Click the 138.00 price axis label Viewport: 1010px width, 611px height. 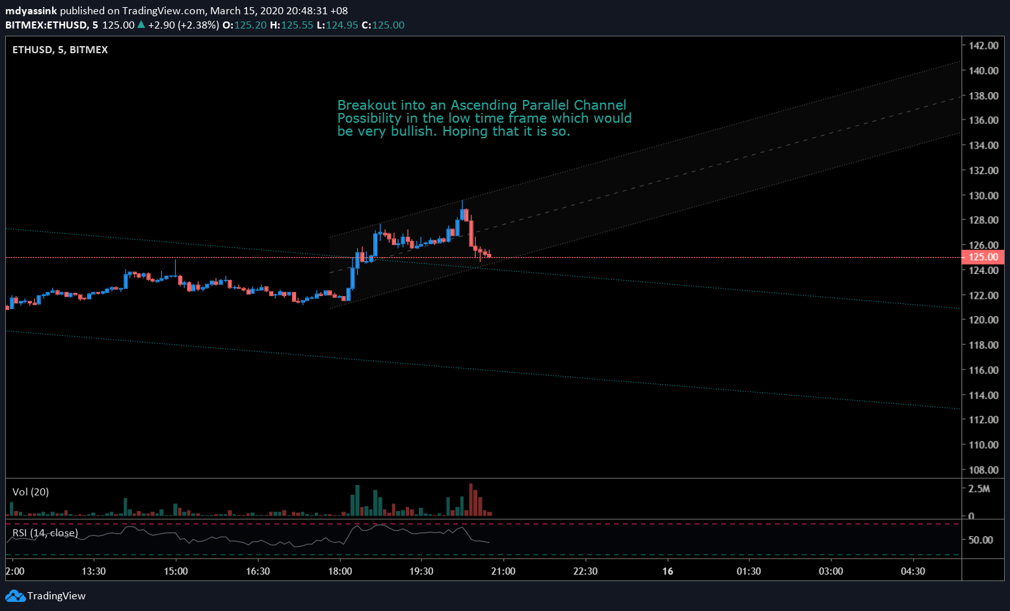click(983, 95)
